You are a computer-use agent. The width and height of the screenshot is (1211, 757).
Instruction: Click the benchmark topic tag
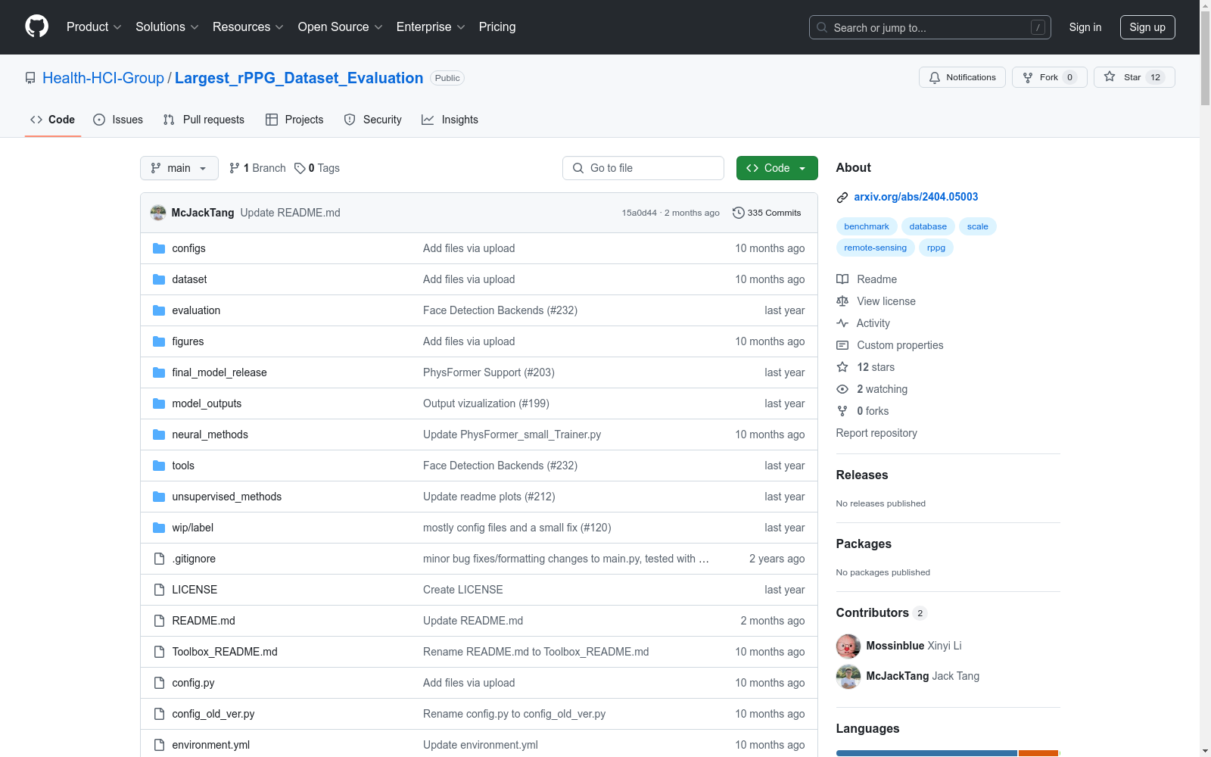pyautogui.click(x=867, y=226)
